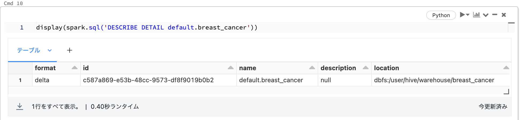Sort by the location column arrow
The height and width of the screenshot is (120, 520).
click(506, 68)
